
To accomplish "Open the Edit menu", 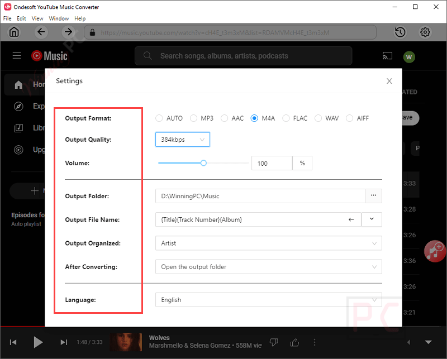I will (x=21, y=18).
